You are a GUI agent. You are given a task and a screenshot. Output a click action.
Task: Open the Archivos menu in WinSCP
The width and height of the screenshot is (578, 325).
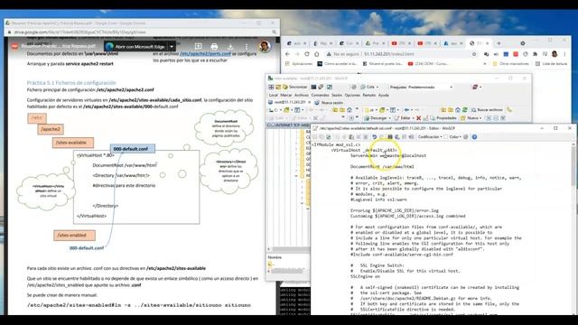pos(301,95)
